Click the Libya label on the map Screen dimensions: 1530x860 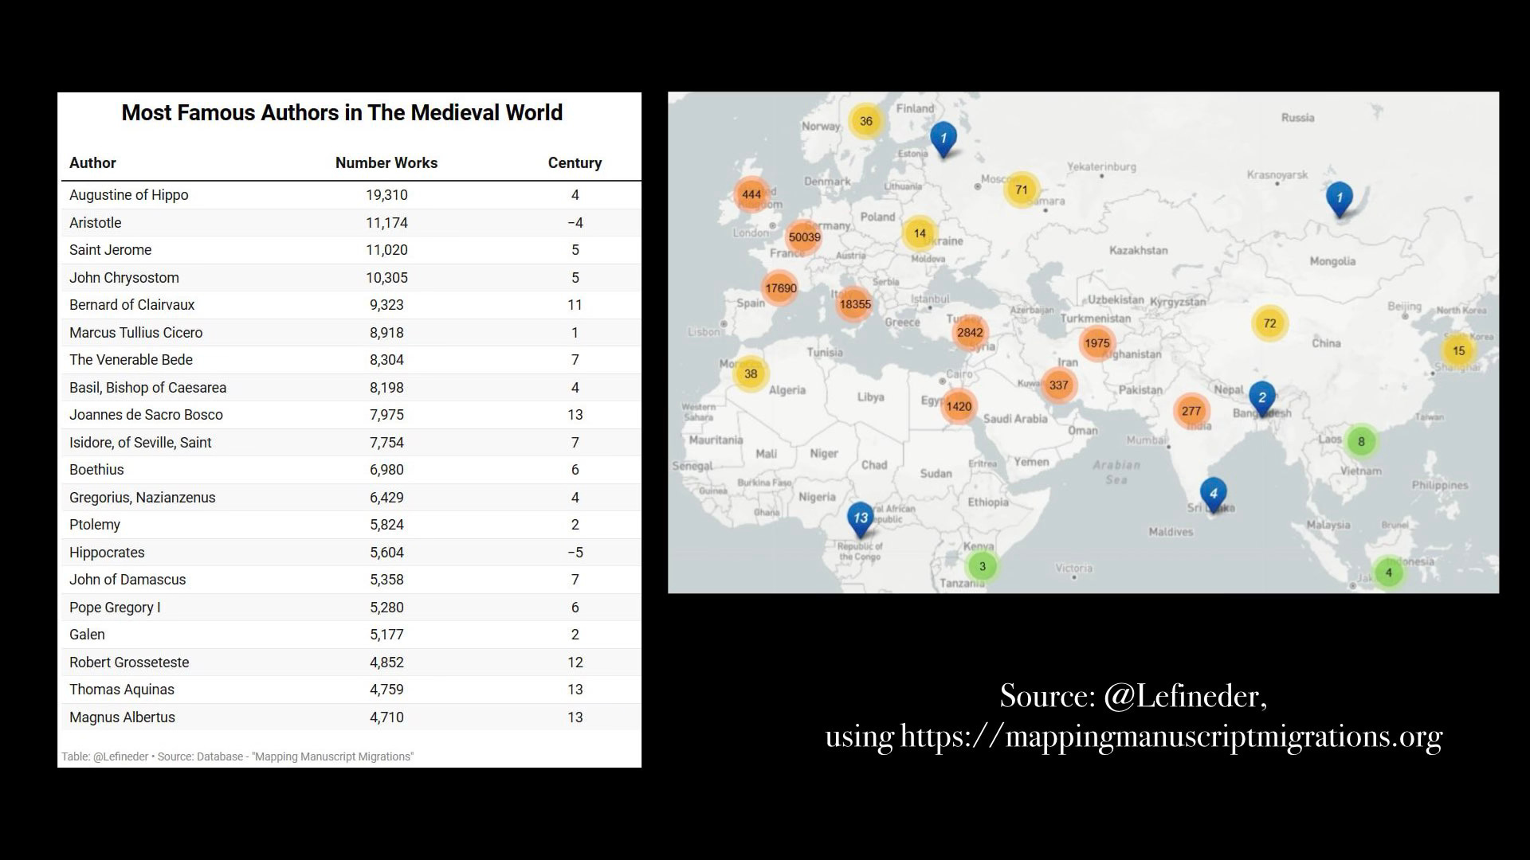(870, 397)
